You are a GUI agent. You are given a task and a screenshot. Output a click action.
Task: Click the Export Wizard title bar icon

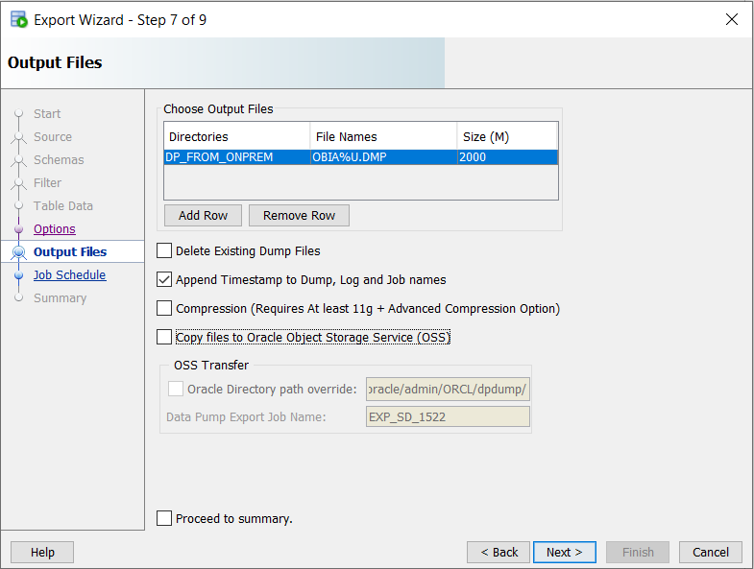click(19, 20)
